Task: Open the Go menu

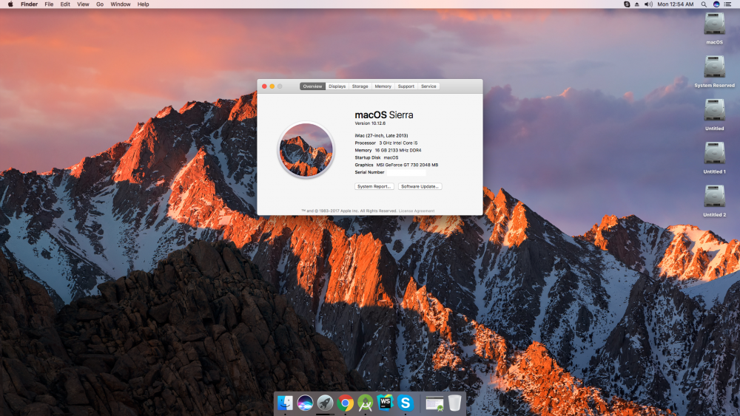Action: pyautogui.click(x=100, y=4)
